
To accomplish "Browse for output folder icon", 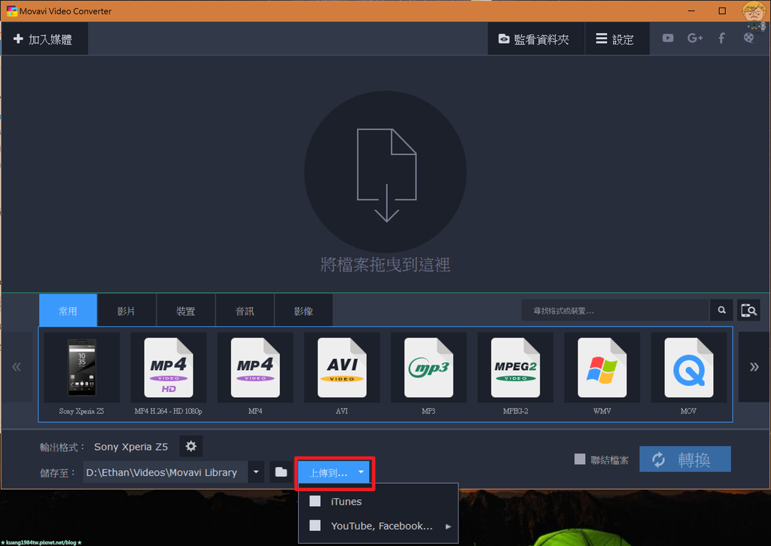I will pyautogui.click(x=281, y=472).
